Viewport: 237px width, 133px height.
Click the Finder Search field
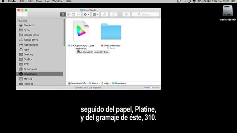146,14
